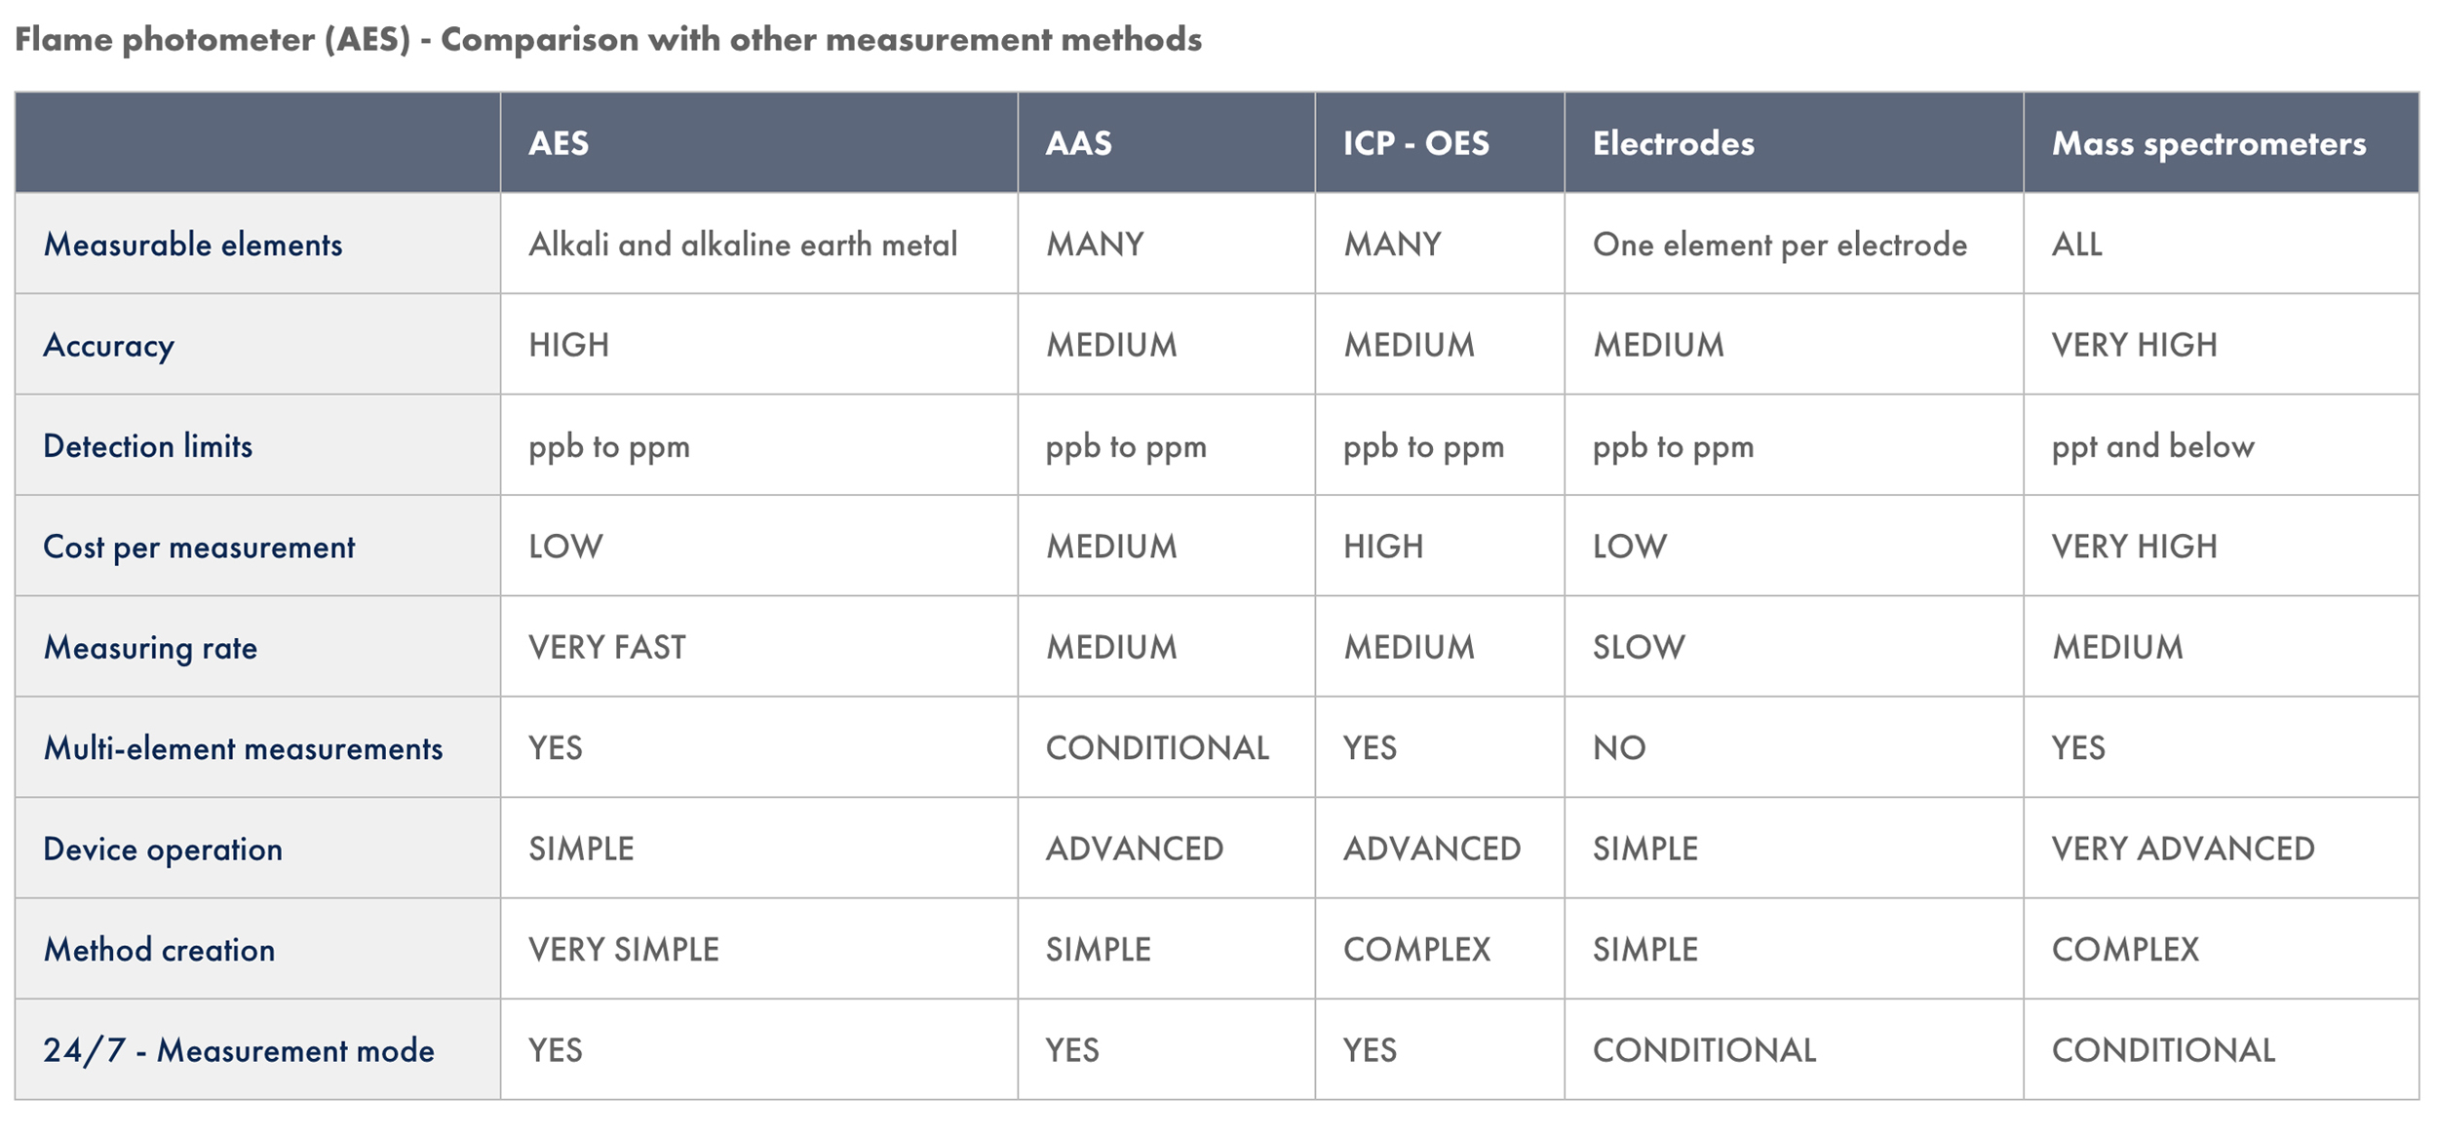Click the ICP - OES column header

[x=1415, y=143]
